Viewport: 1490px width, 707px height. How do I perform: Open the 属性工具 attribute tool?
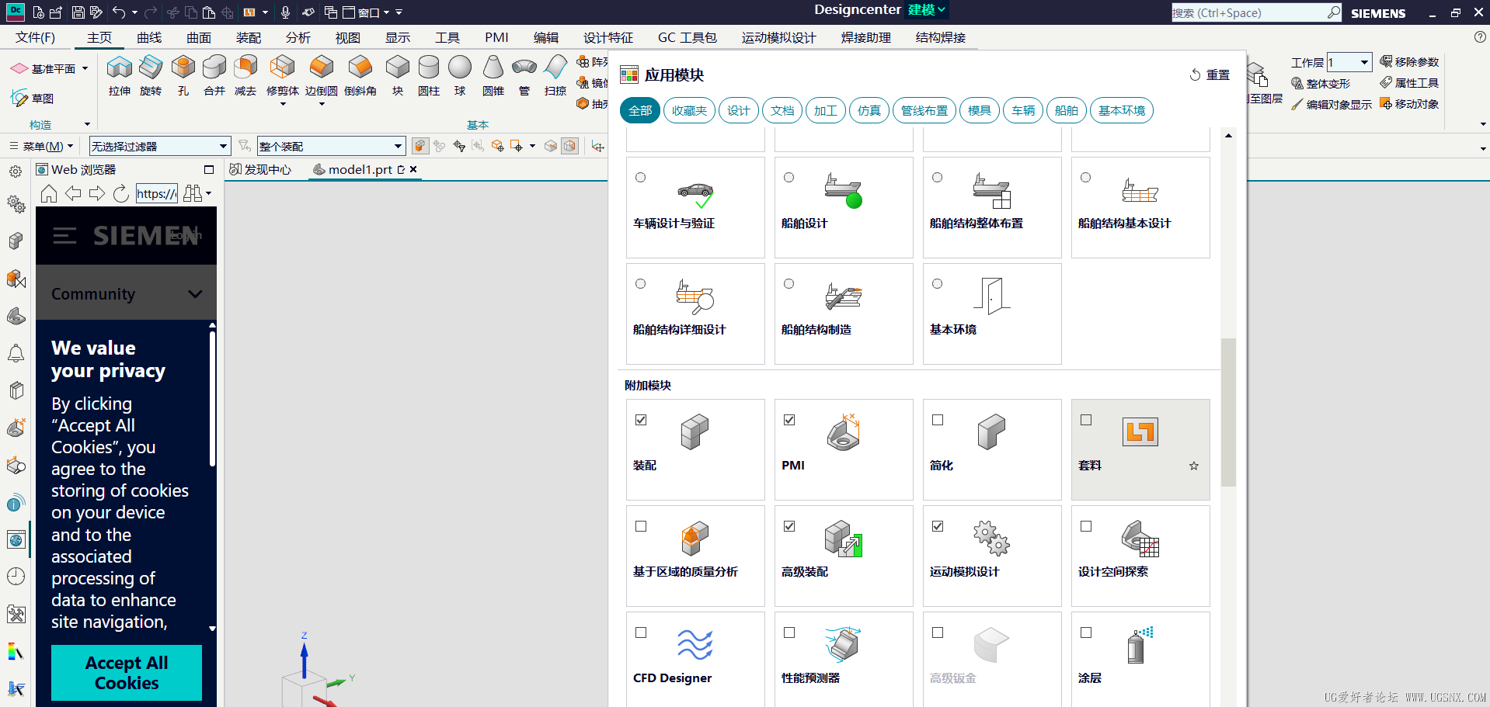click(x=1409, y=83)
